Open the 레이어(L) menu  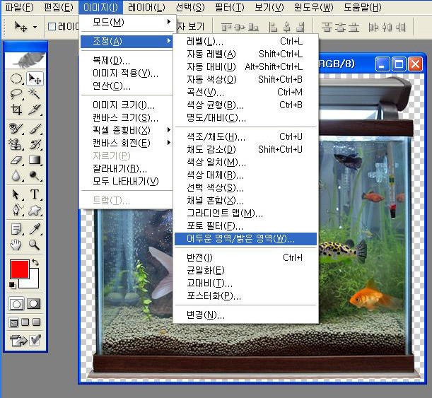click(x=146, y=7)
